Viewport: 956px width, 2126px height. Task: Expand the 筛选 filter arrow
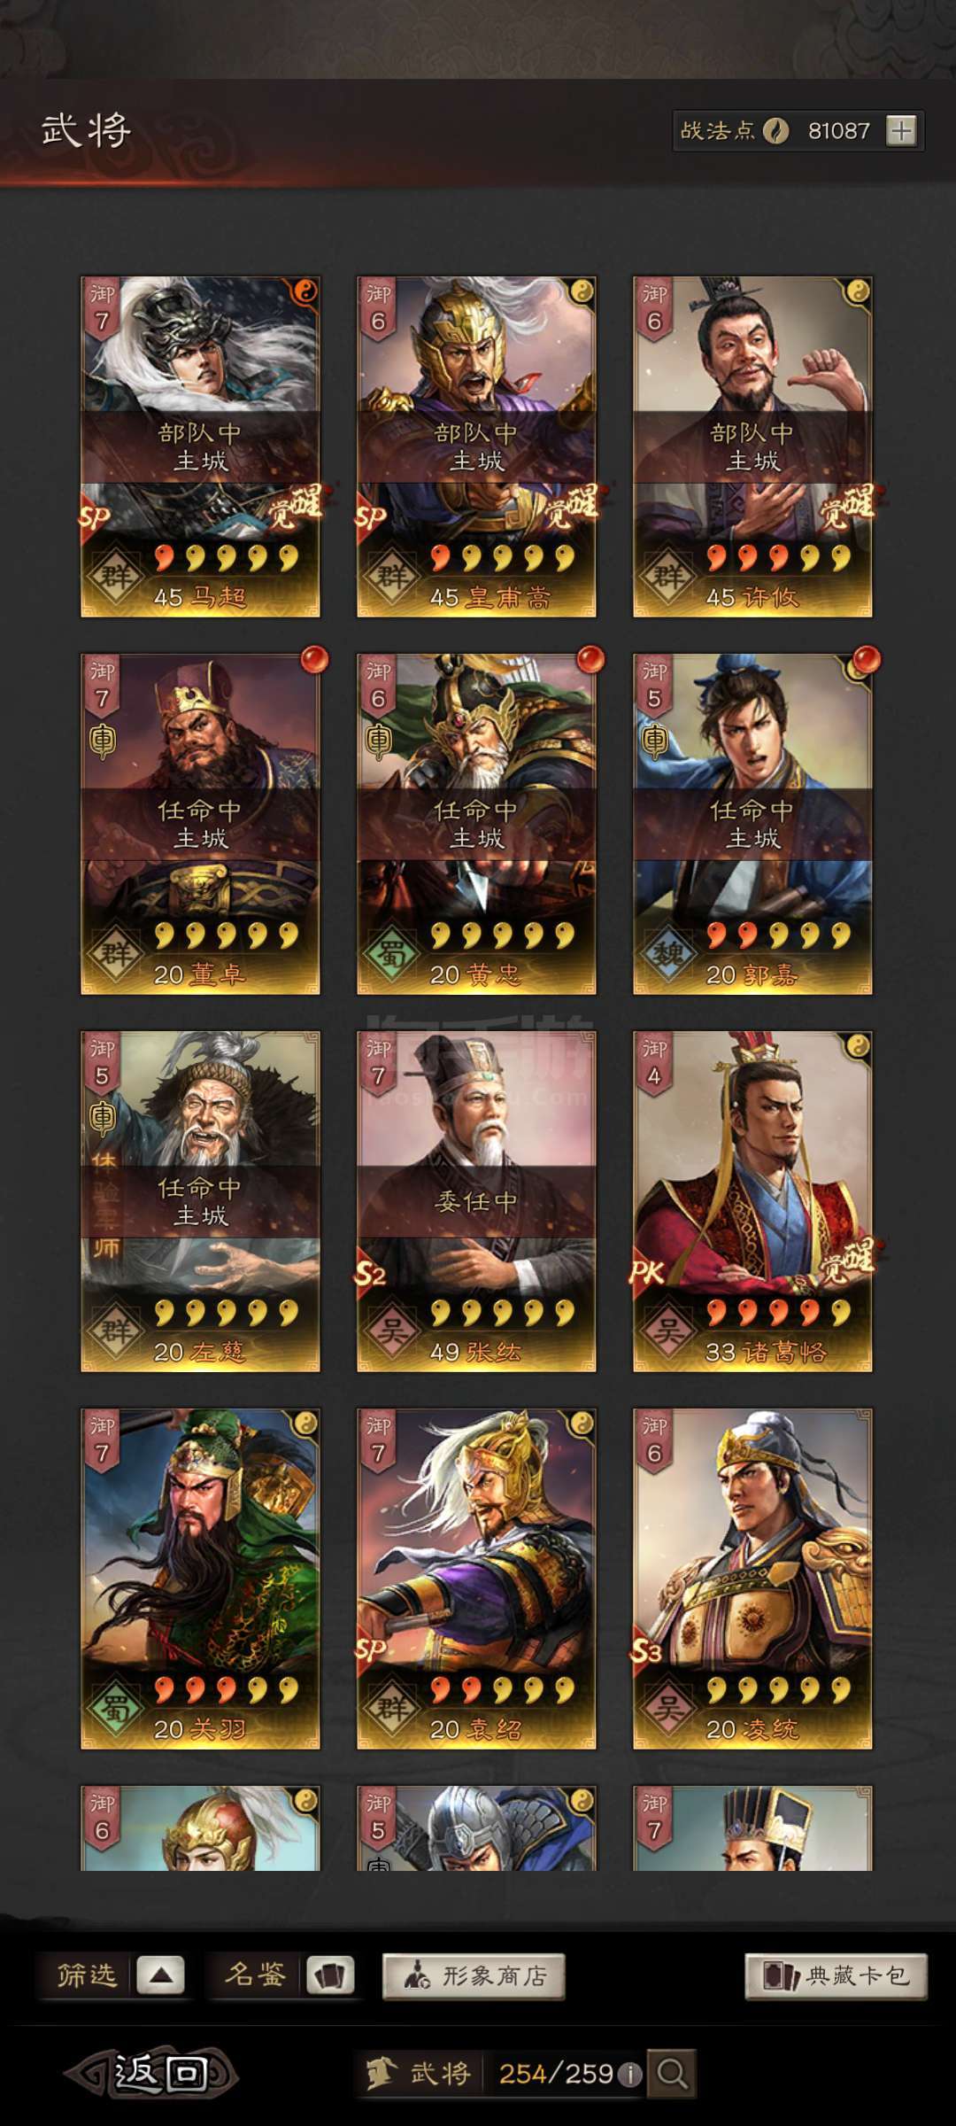[160, 1975]
